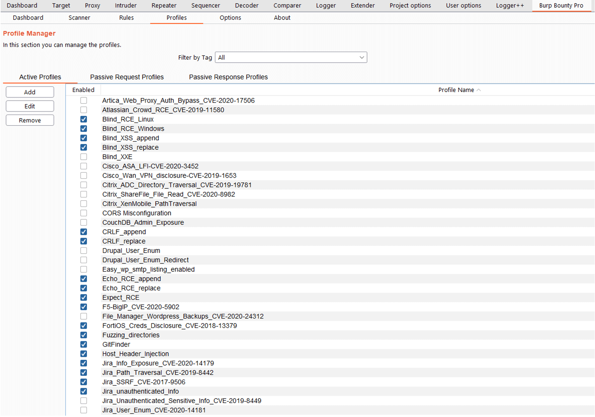Disable Jira_SSRF_CVE-2017-9506 profile
595x417 pixels.
point(83,382)
